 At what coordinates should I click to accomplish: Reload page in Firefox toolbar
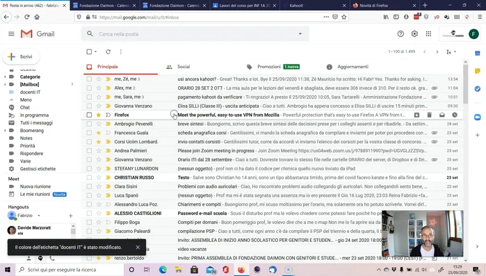[27, 17]
